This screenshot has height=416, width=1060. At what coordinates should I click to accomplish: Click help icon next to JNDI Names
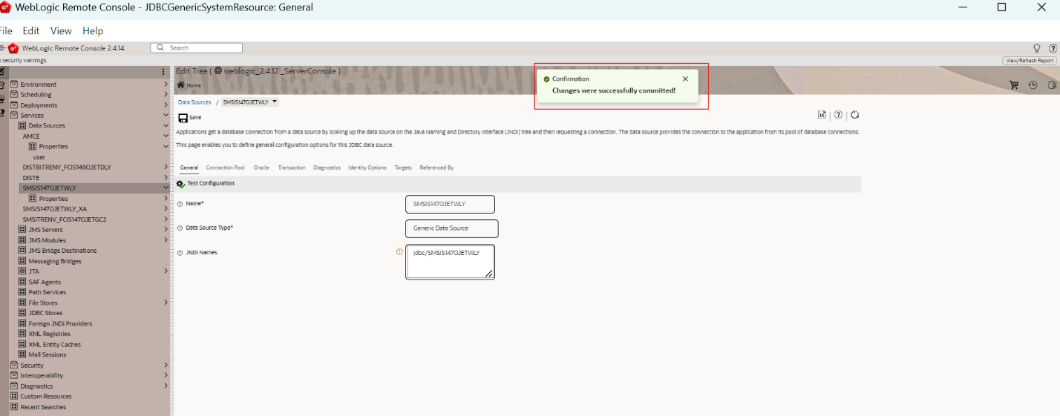click(180, 253)
